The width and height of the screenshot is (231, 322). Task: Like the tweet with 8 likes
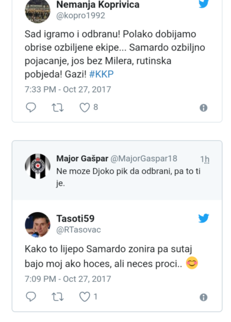[x=85, y=108]
